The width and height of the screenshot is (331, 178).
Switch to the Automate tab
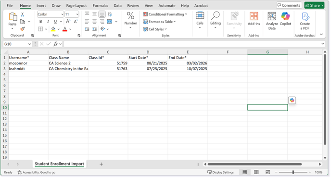[167, 5]
